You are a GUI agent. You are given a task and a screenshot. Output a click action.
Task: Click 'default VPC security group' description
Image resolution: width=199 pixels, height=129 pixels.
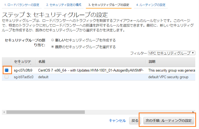(168, 77)
